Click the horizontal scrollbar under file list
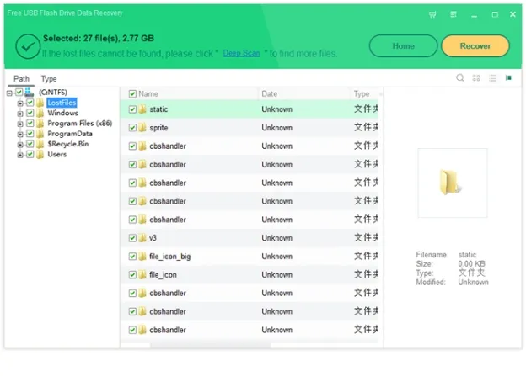 [x=211, y=345]
